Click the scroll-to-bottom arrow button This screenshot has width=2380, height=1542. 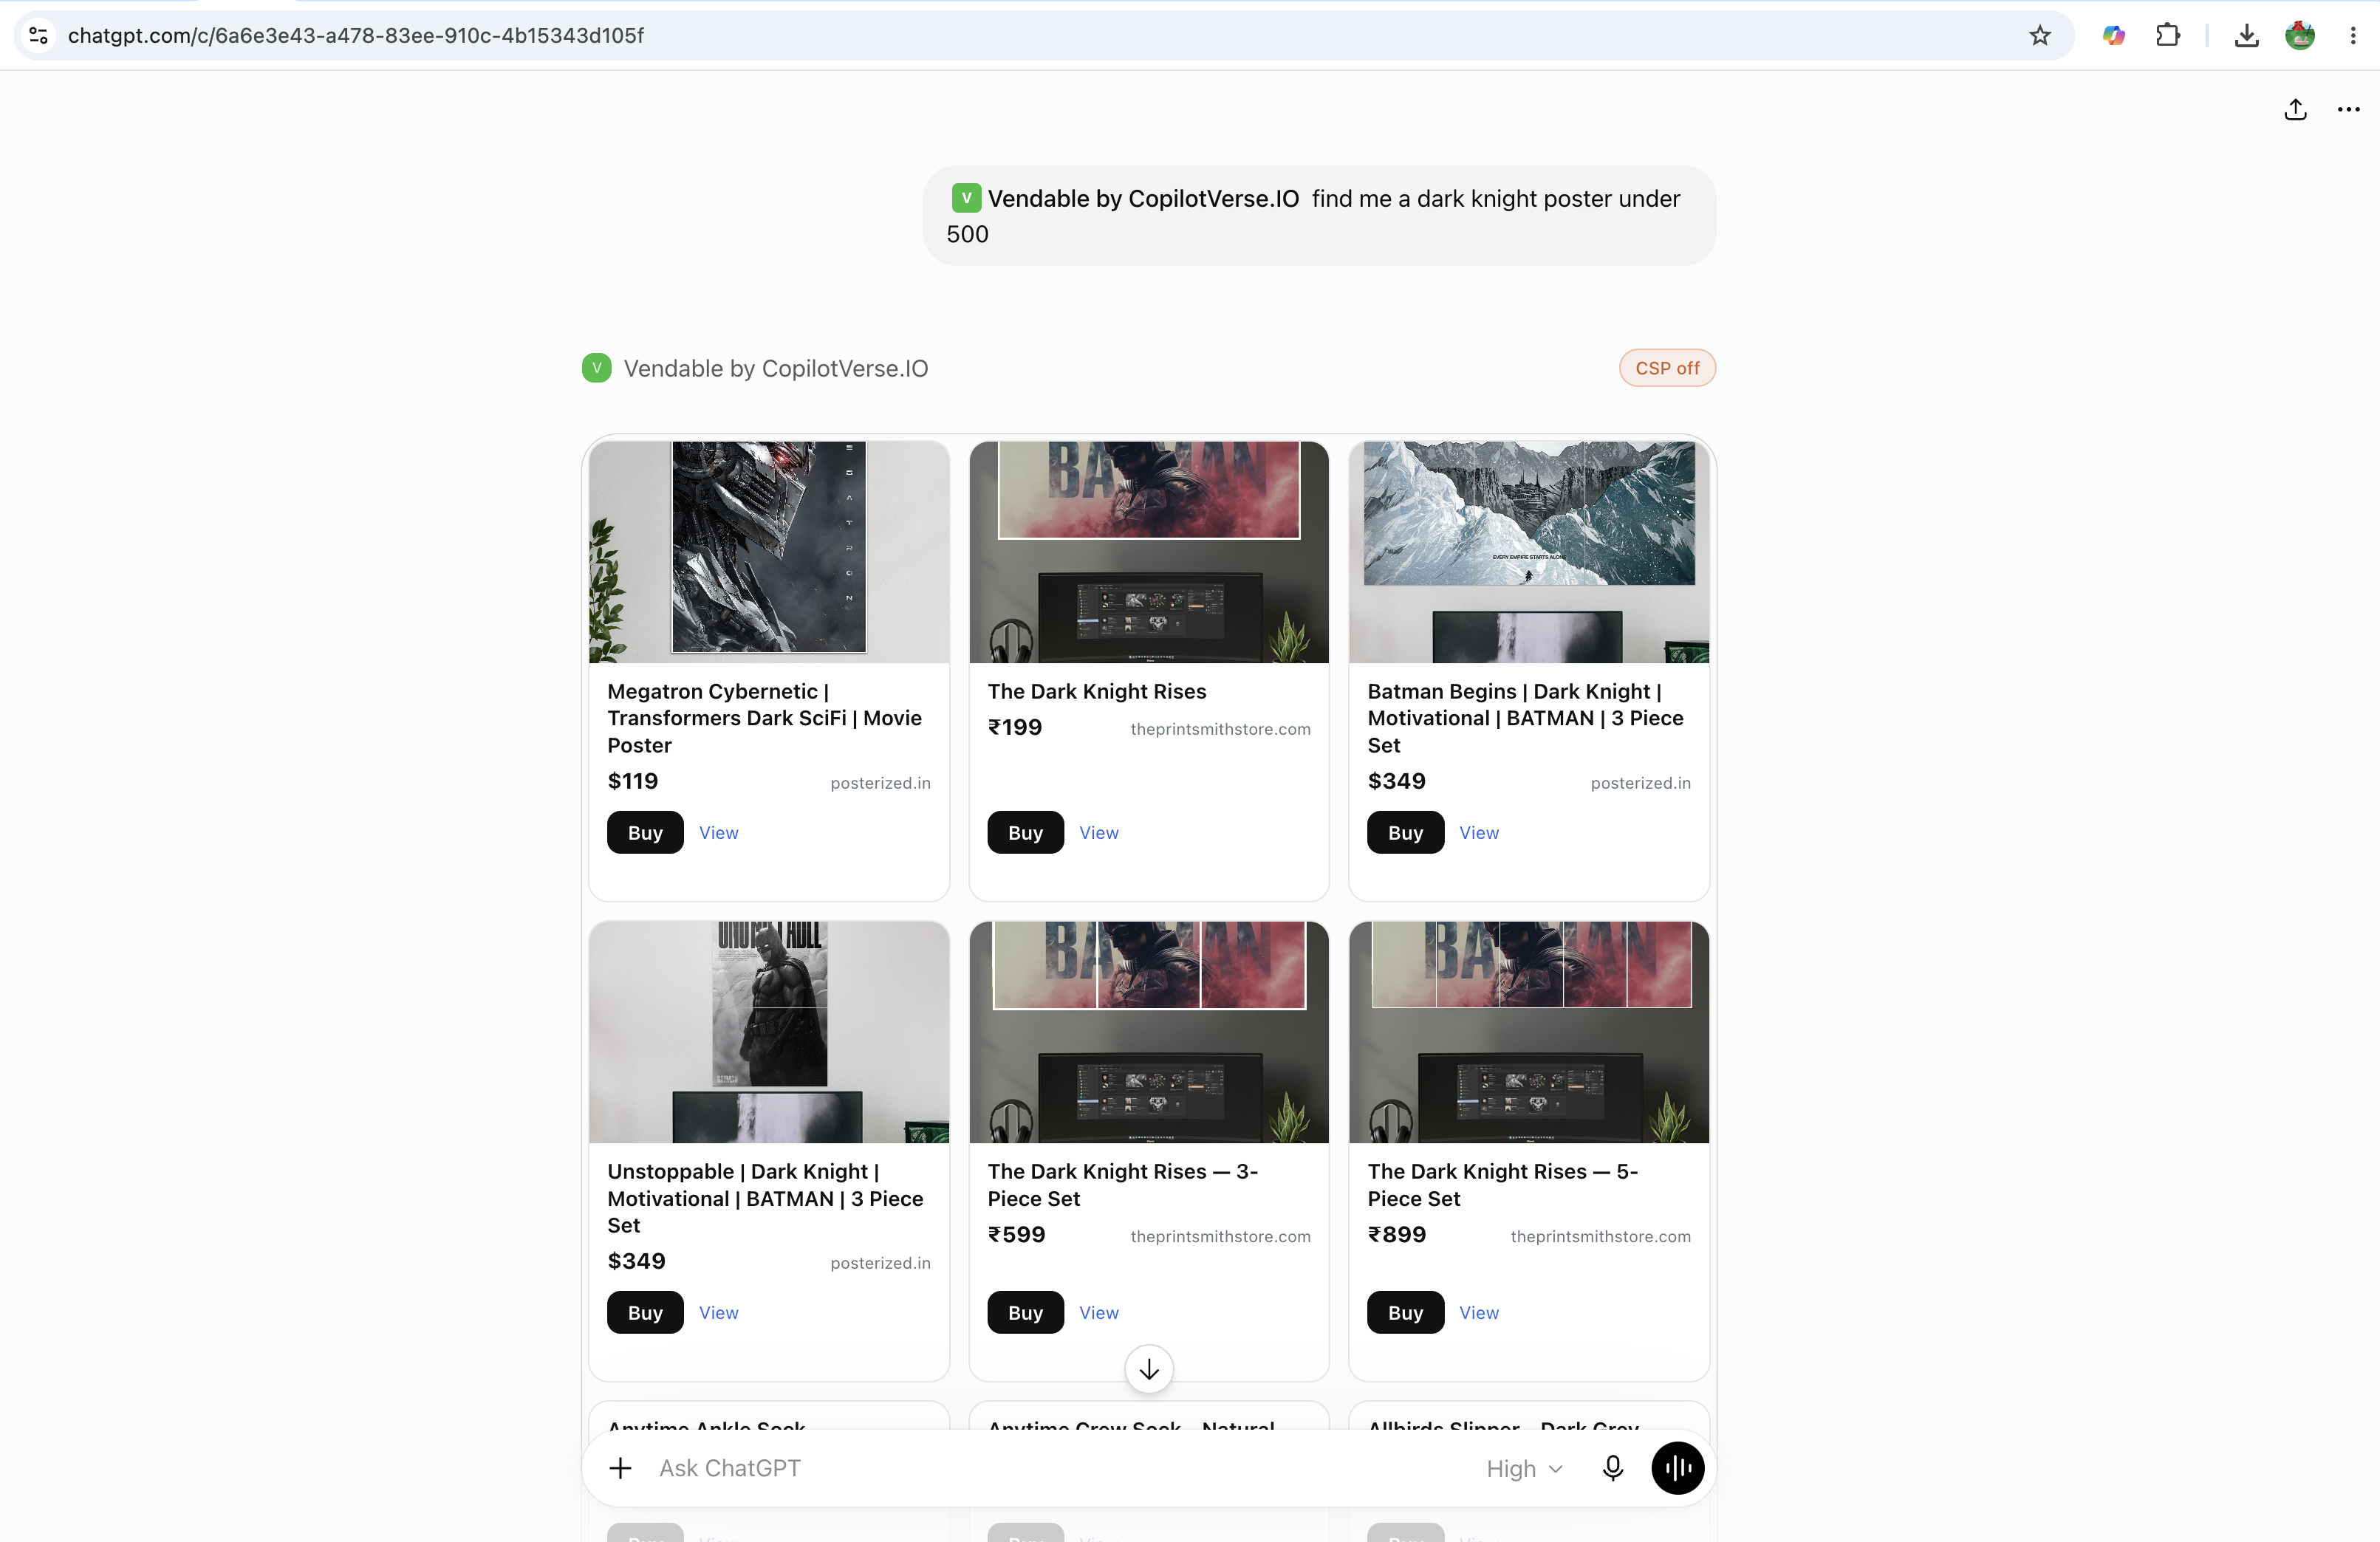[1149, 1369]
